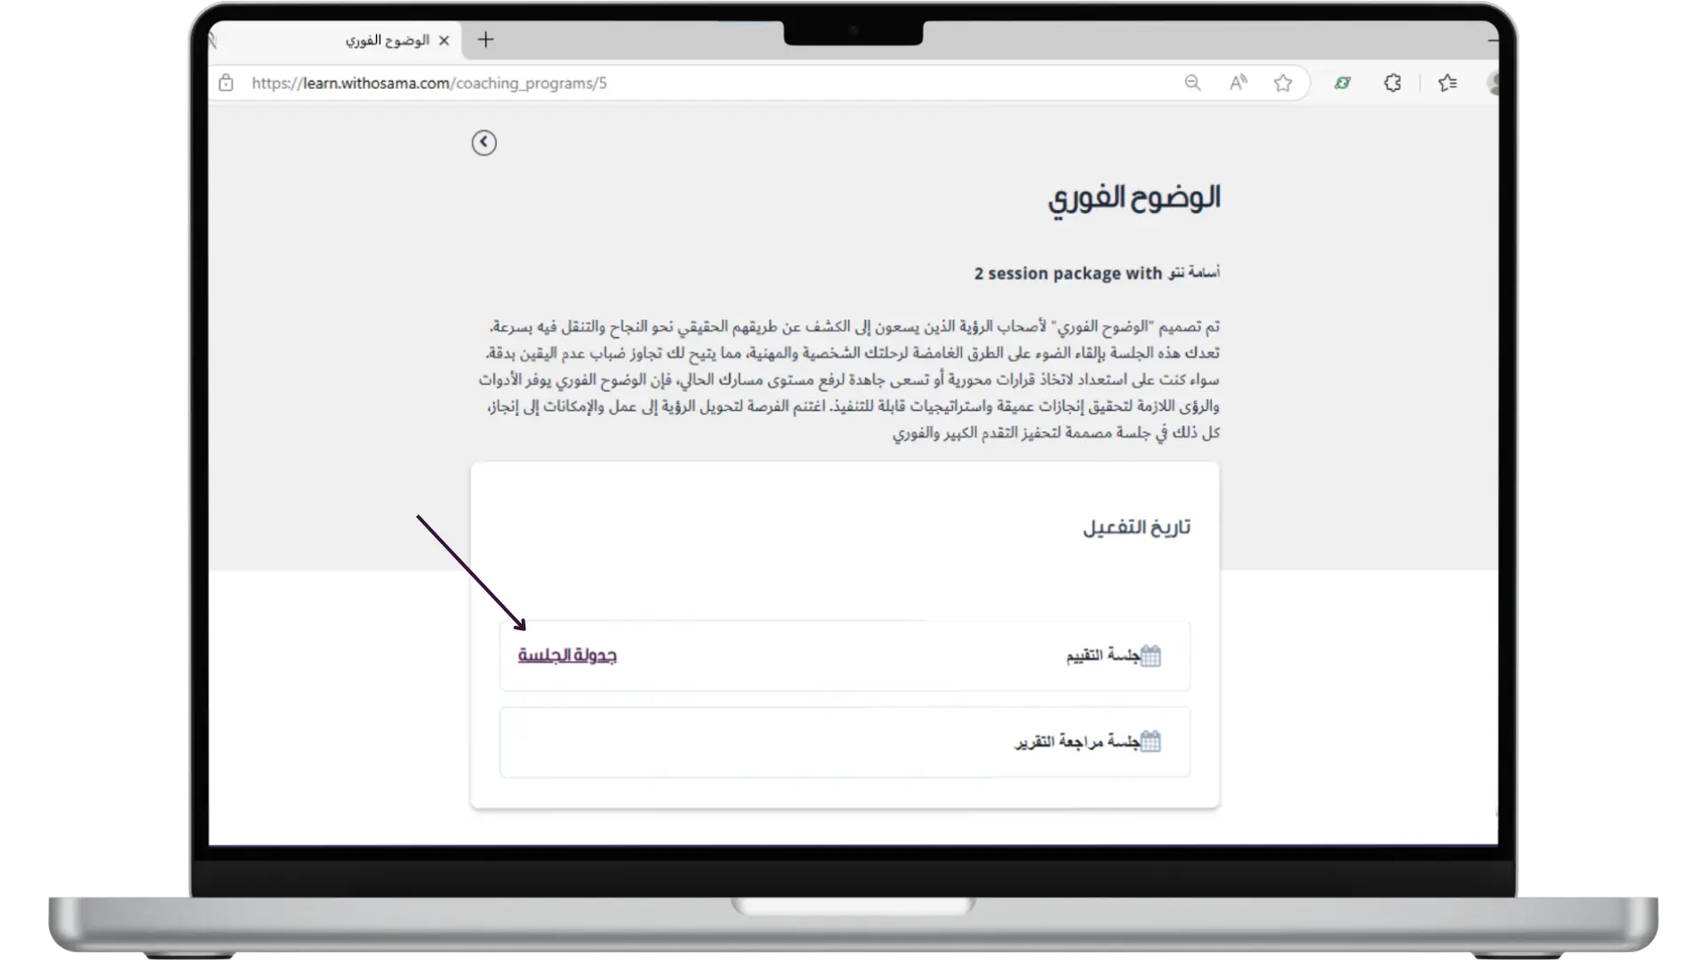Open a new tab with plus button
This screenshot has width=1707, height=960.
[x=485, y=39]
